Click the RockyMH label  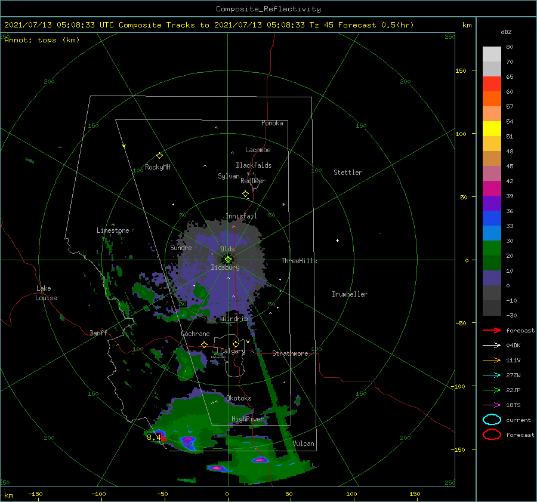(x=158, y=167)
